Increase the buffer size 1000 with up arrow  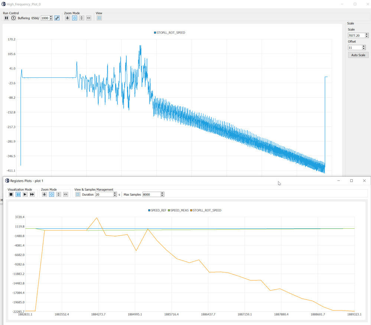click(x=51, y=17)
